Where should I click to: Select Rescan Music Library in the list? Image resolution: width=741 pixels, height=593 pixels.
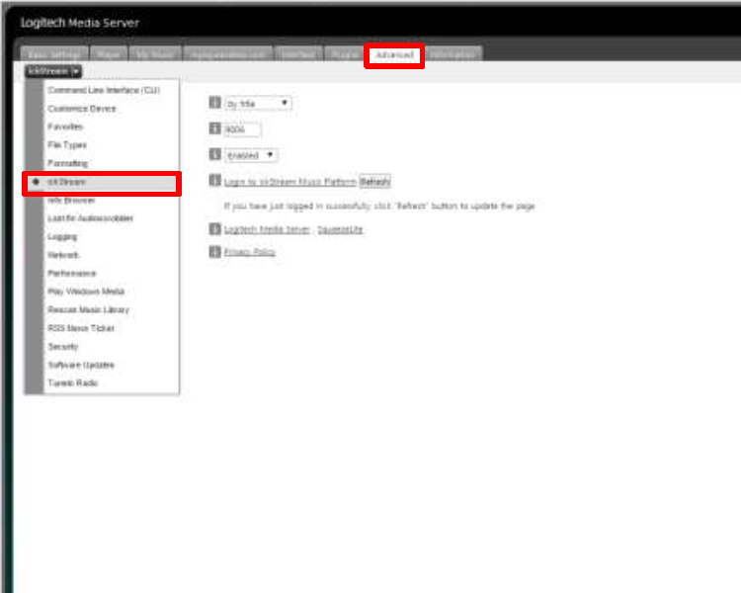point(88,309)
